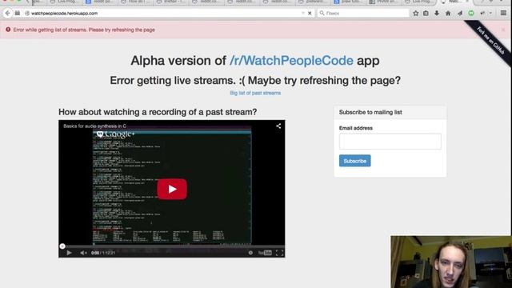This screenshot has width=512, height=288.
Task: Open the URL history dropdown arrow
Action: [x=303, y=13]
